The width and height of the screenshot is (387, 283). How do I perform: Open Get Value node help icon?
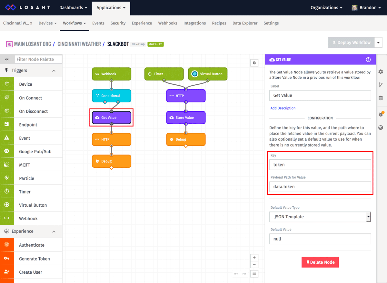(x=368, y=60)
